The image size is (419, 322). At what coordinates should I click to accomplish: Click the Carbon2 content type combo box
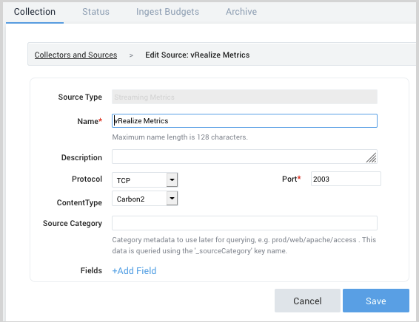pos(145,199)
